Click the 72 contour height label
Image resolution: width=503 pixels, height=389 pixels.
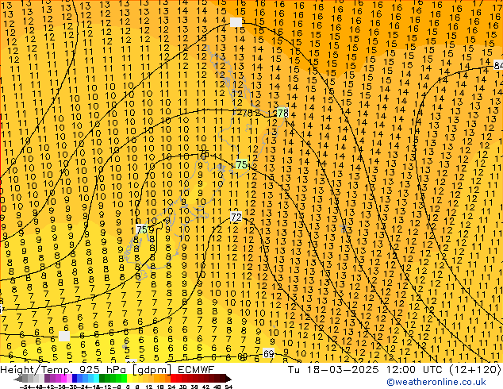(236, 218)
